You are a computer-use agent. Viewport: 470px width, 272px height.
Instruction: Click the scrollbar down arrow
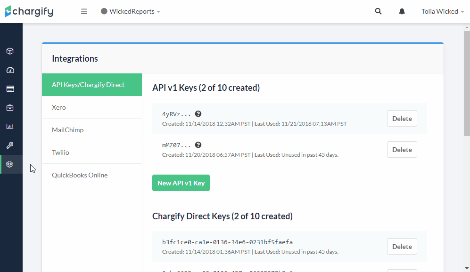point(467,268)
